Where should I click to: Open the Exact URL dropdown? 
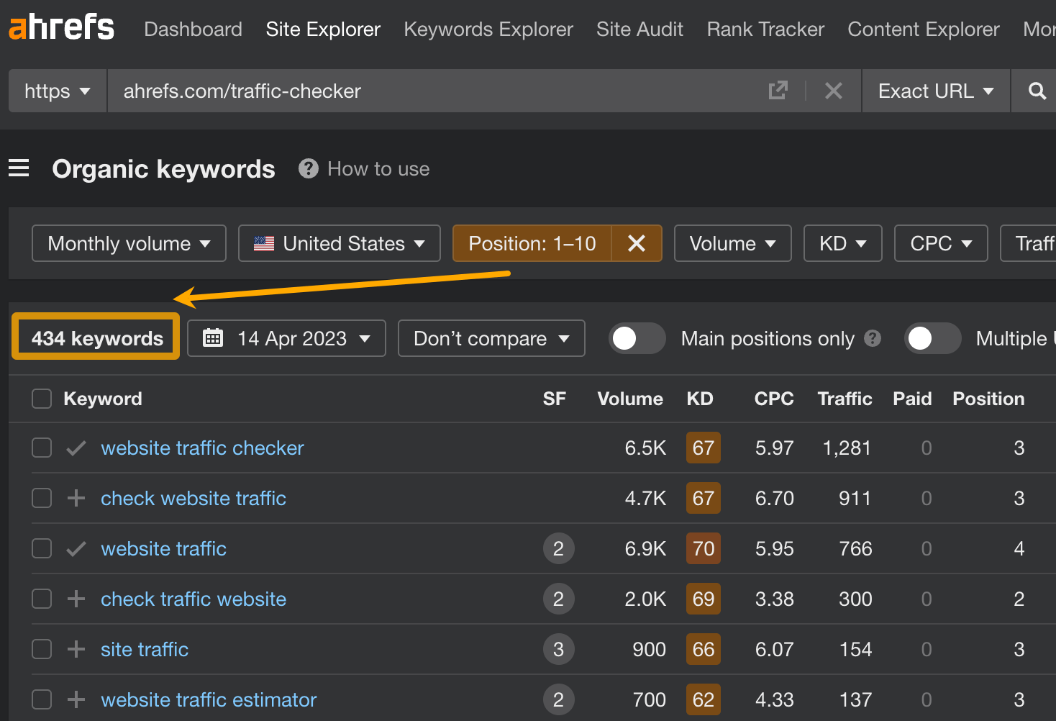[x=935, y=91]
